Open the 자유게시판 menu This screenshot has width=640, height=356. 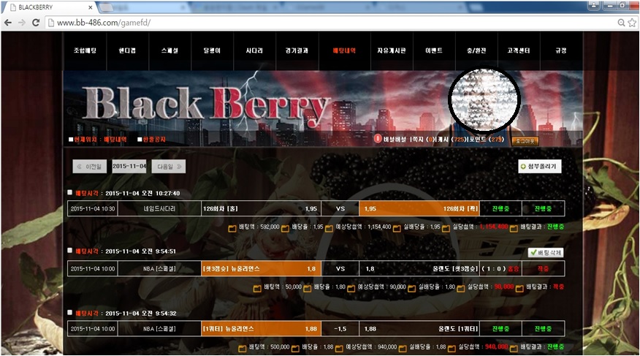392,50
